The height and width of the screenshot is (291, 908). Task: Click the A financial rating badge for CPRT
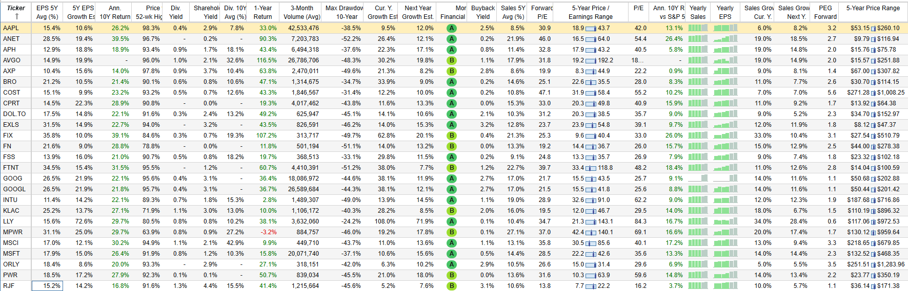click(x=452, y=103)
